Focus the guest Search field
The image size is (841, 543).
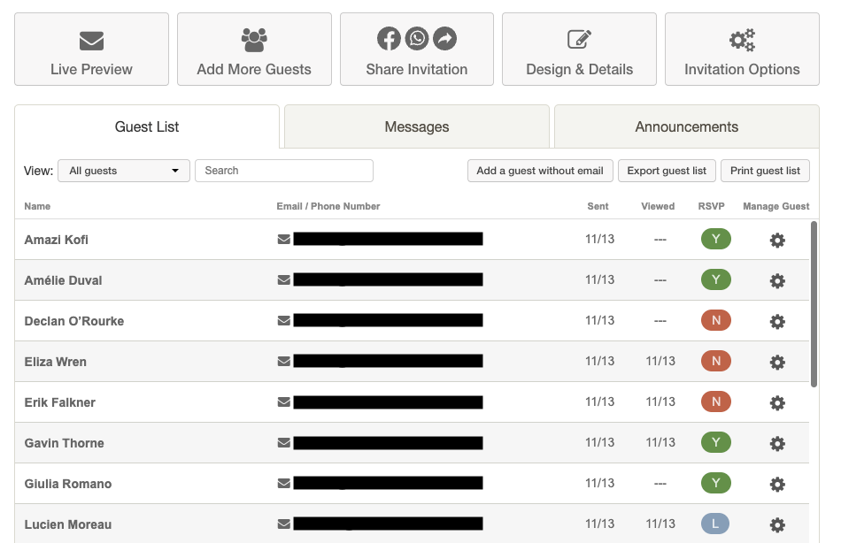pos(284,171)
